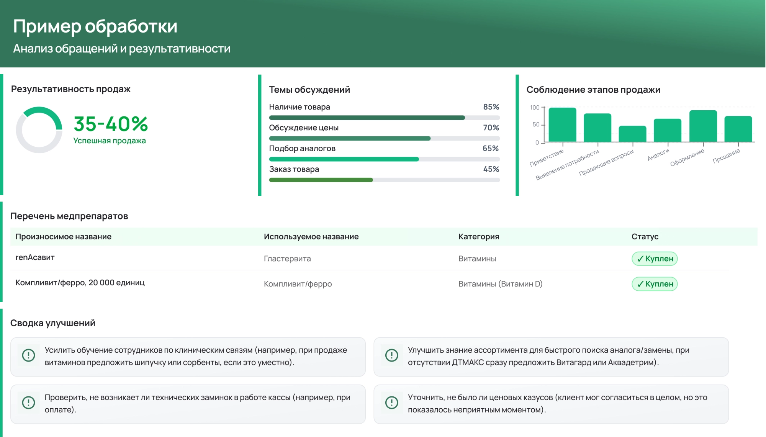Click the 'Перечень медпрепаратов' heading
Viewport: 766px width, 437px height.
69,216
